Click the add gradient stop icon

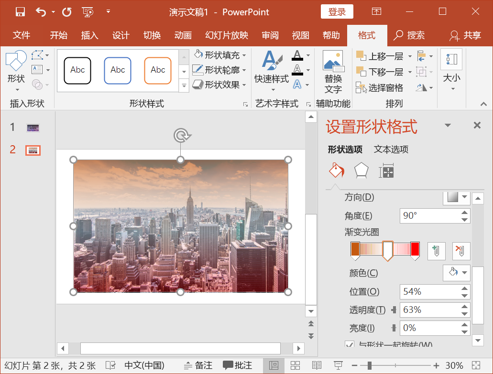coord(436,251)
